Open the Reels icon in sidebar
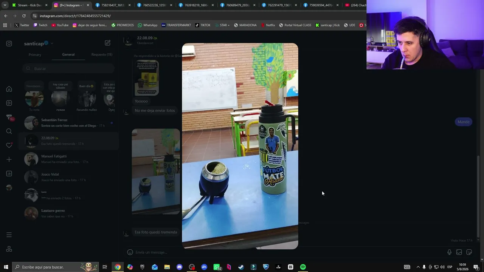 (9, 103)
